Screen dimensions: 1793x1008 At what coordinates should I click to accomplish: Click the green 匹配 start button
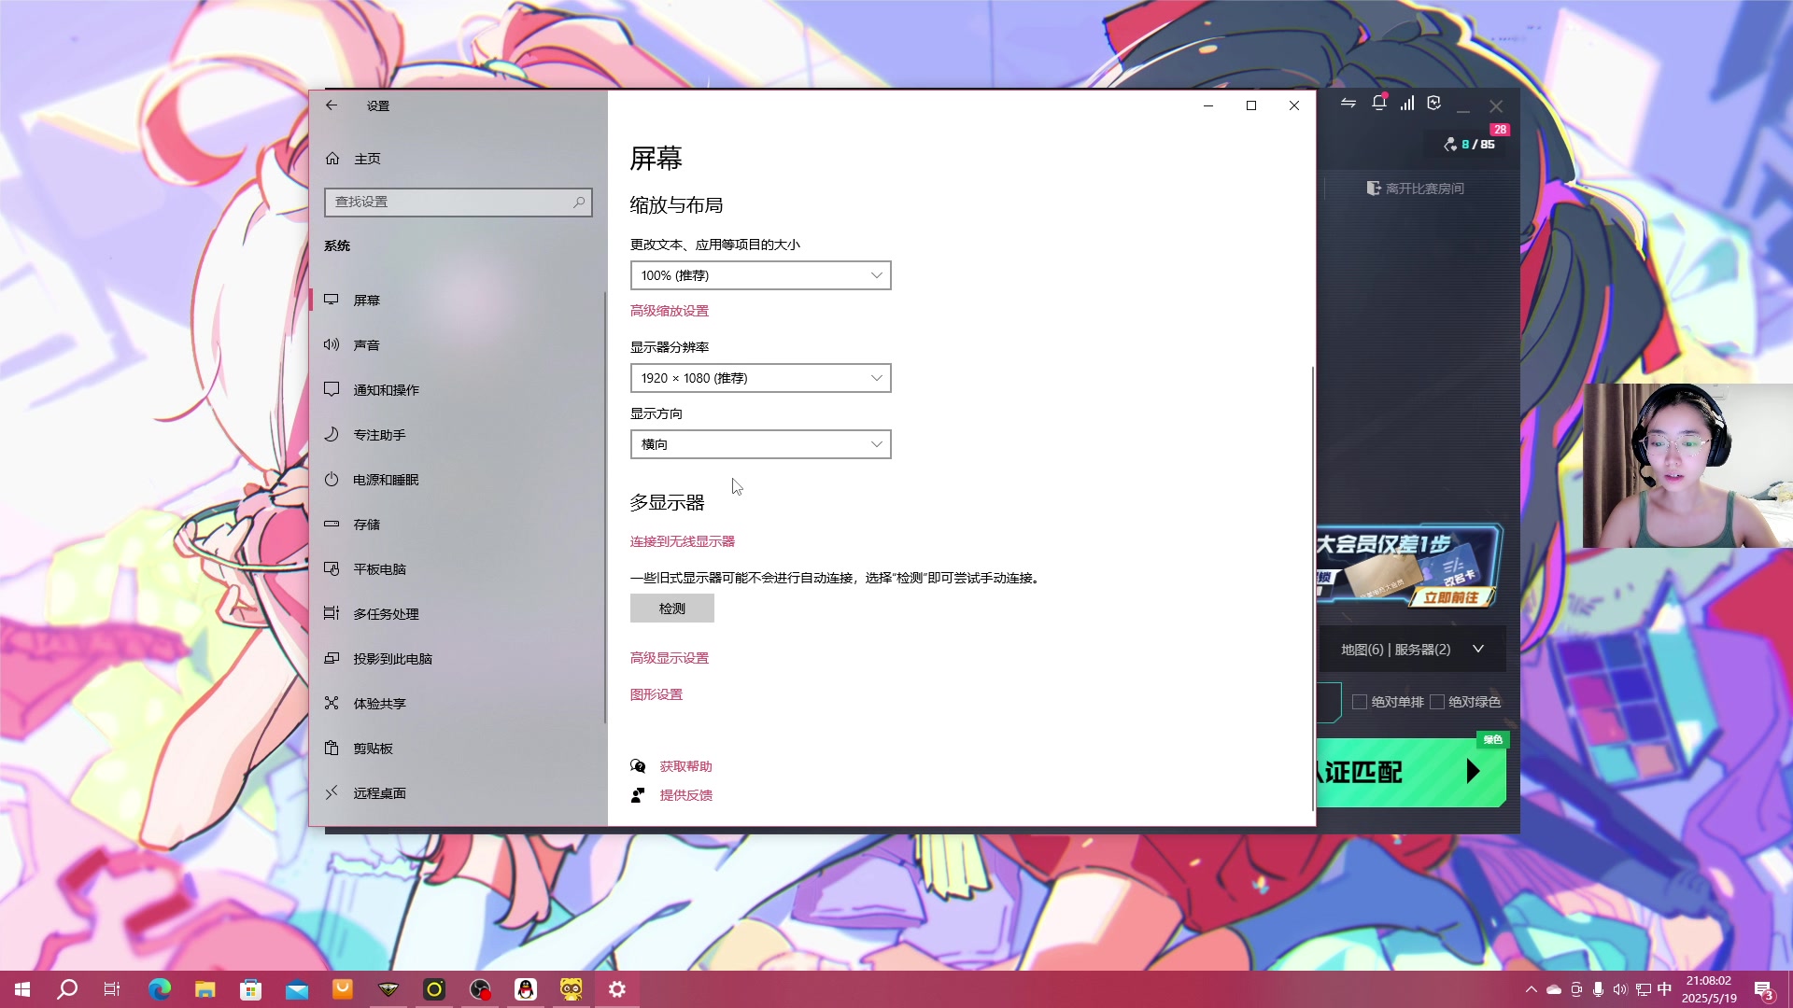(1411, 772)
